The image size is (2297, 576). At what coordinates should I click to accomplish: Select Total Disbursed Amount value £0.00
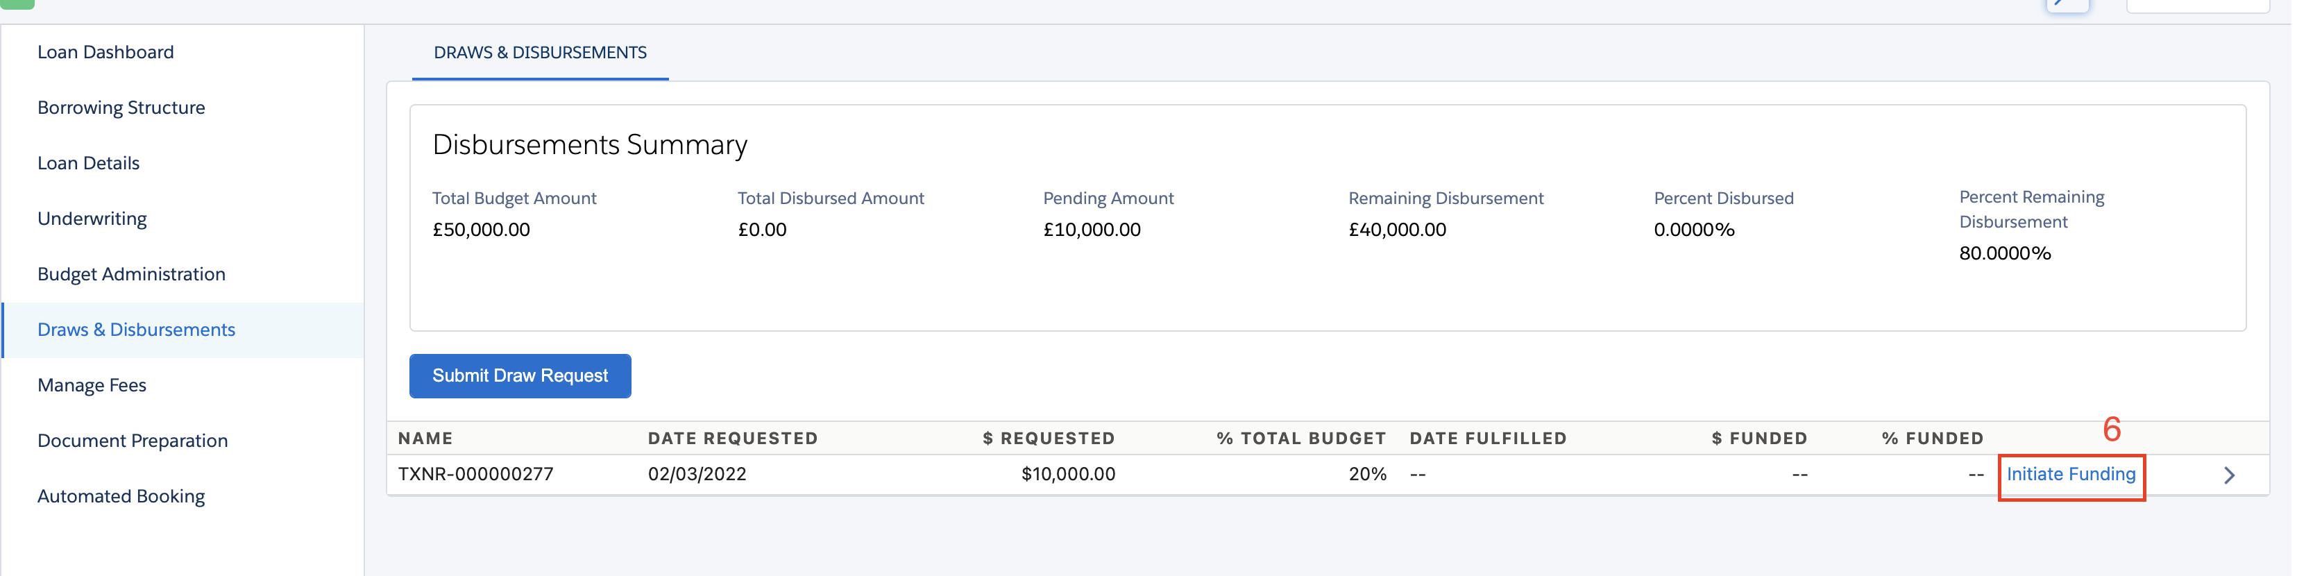point(763,229)
